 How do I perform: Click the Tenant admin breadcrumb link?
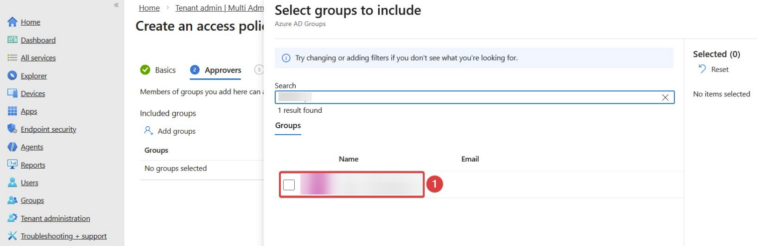point(219,8)
